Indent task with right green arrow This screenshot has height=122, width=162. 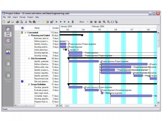[61, 22]
